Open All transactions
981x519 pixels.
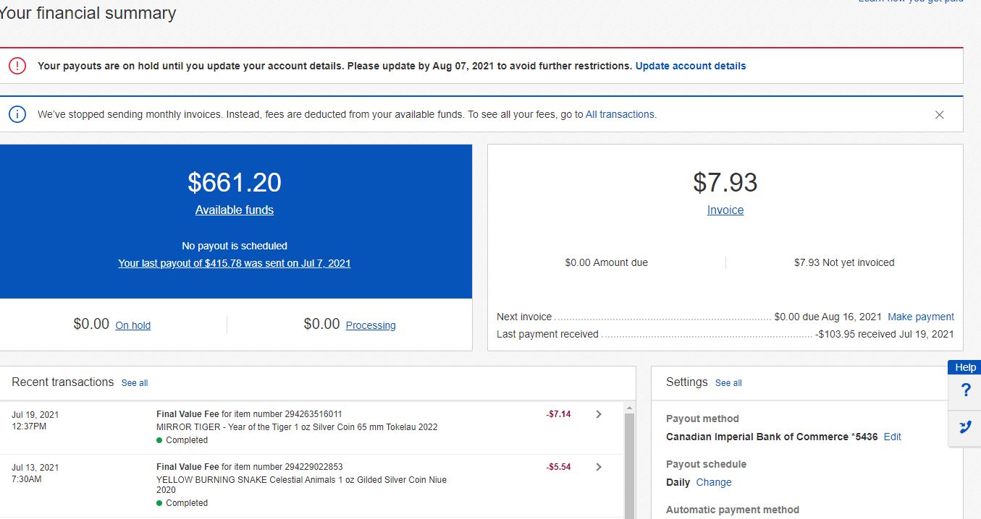pos(620,114)
